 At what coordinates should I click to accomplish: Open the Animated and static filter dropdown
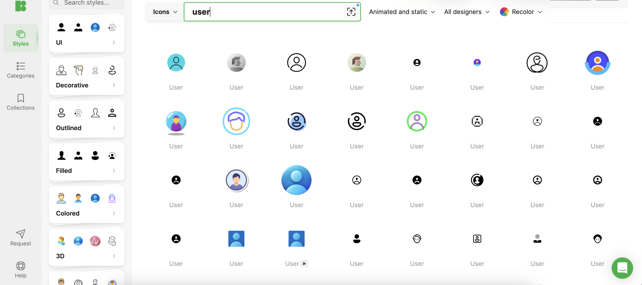(x=402, y=12)
